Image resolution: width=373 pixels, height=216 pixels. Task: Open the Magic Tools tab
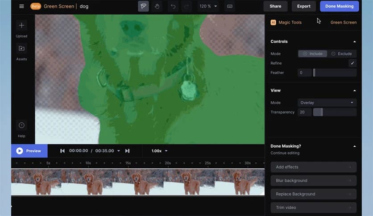pyautogui.click(x=290, y=22)
